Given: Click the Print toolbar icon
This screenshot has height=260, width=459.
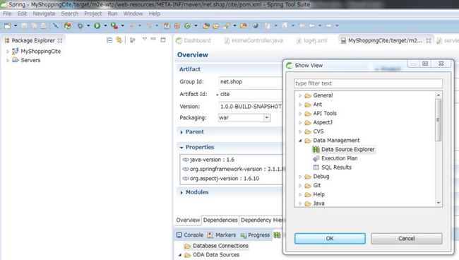Looking at the screenshot, I should (43, 25).
